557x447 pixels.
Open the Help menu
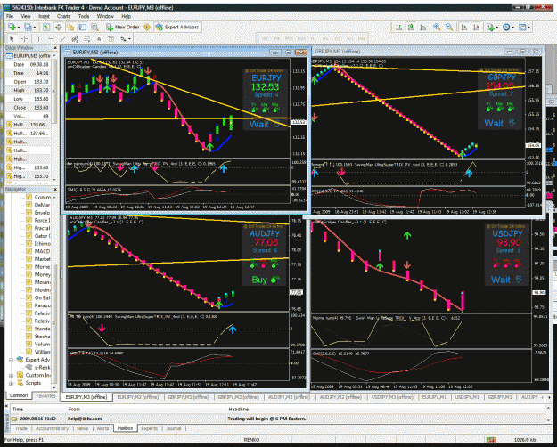[x=127, y=16]
